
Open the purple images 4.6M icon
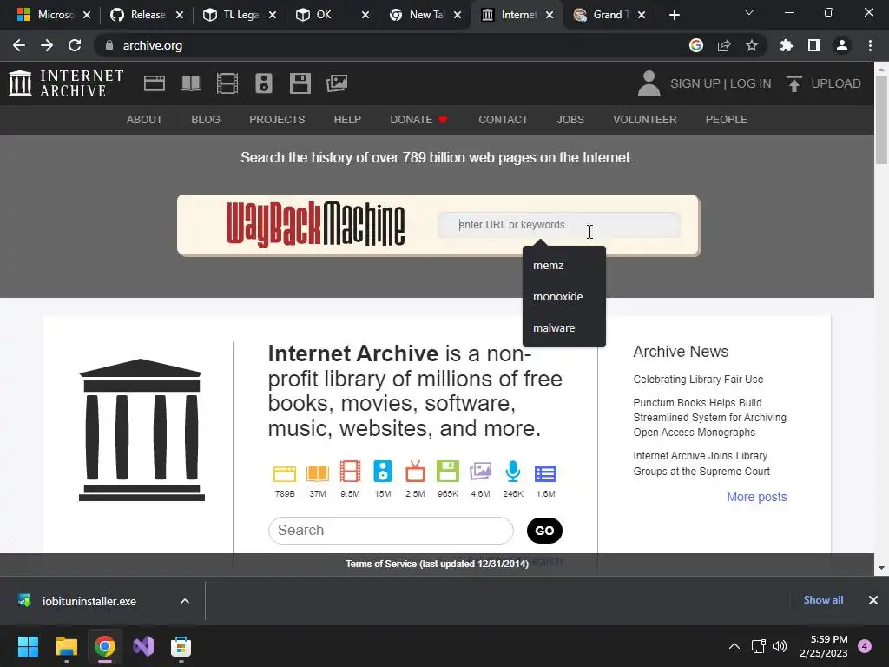tap(480, 472)
